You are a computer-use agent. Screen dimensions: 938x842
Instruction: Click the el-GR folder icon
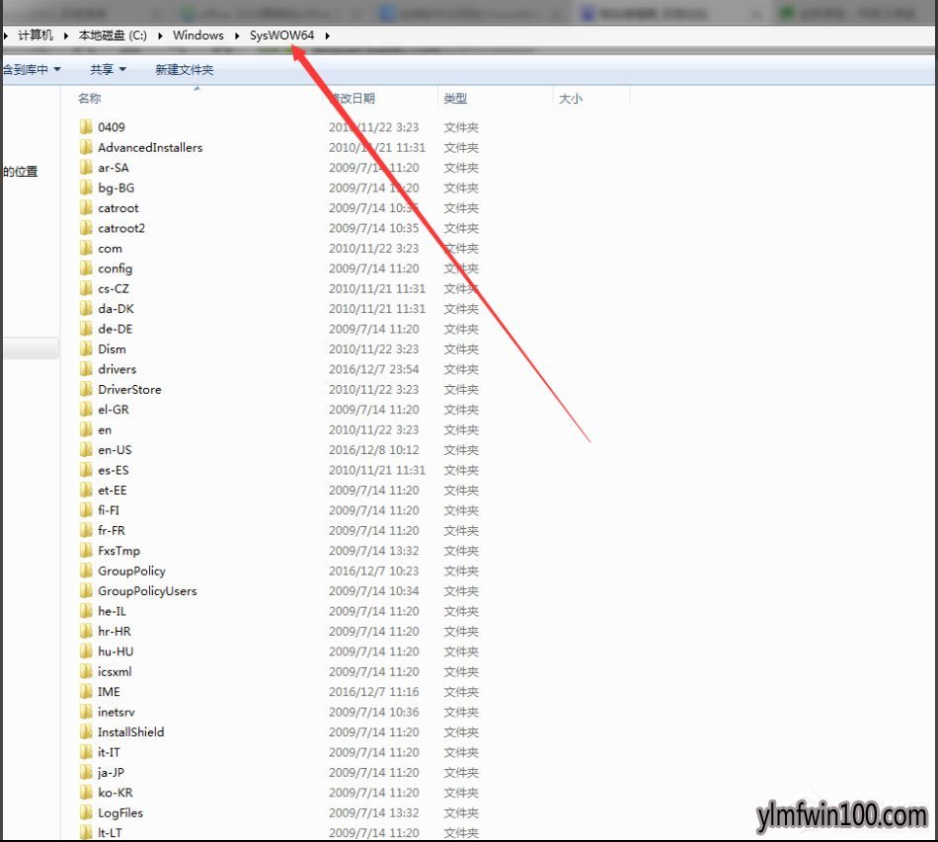pos(86,410)
